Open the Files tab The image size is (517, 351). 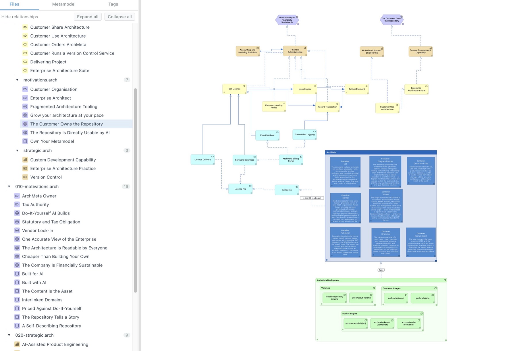coord(14,4)
